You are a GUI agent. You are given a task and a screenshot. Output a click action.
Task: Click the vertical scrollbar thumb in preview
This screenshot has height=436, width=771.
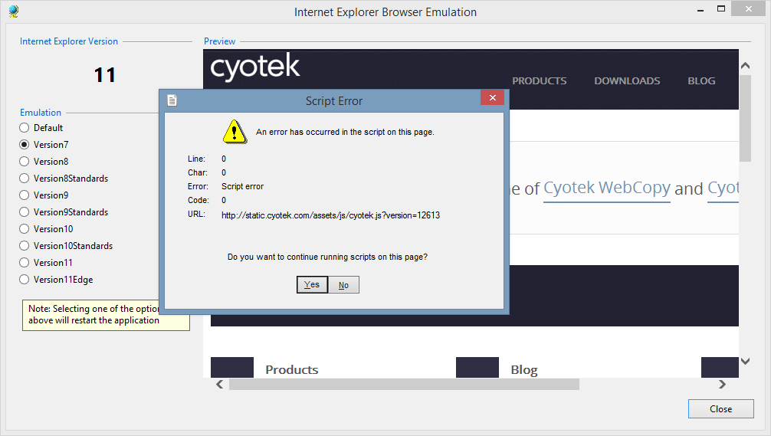(746, 118)
